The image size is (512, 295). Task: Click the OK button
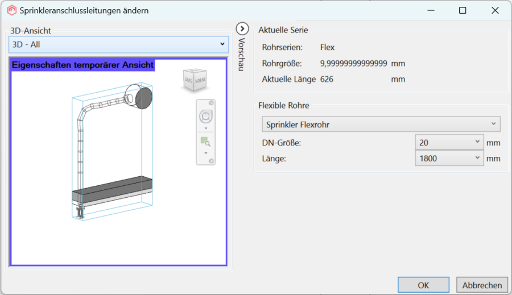pyautogui.click(x=423, y=285)
